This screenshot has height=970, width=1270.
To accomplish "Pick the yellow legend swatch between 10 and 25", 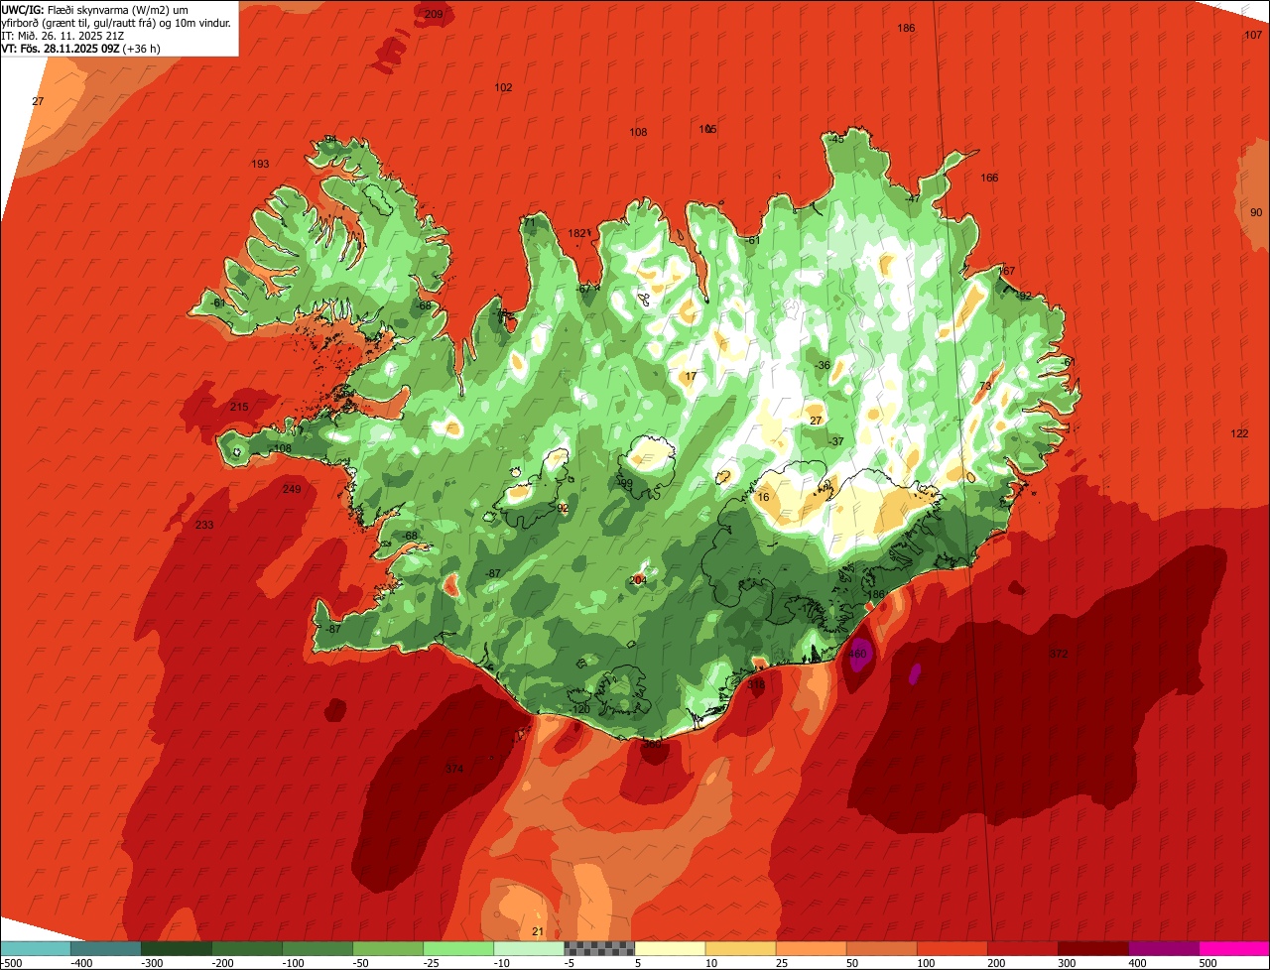I will pos(740,947).
